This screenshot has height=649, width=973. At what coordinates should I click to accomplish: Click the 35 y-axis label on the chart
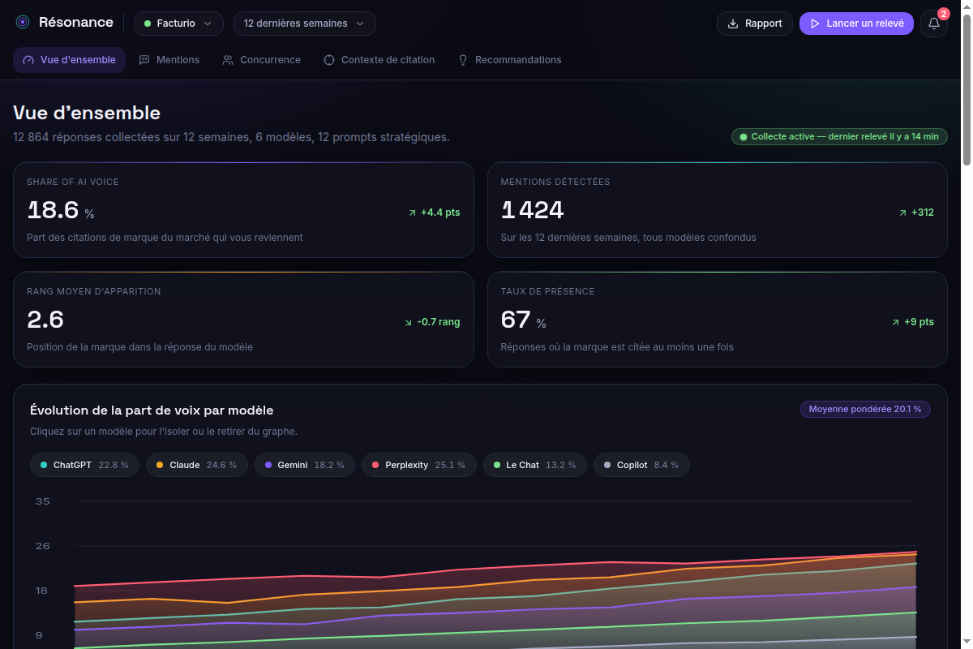click(x=42, y=501)
